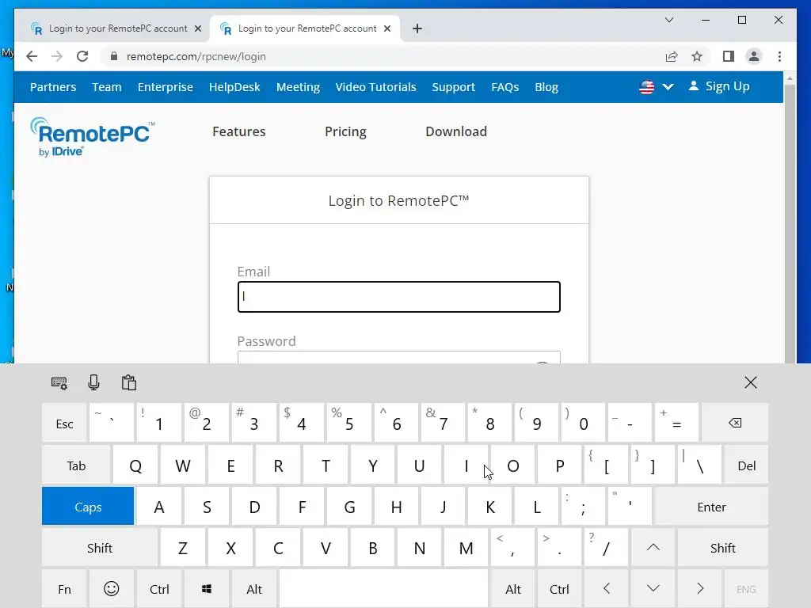Toggle the Fn key

point(65,589)
